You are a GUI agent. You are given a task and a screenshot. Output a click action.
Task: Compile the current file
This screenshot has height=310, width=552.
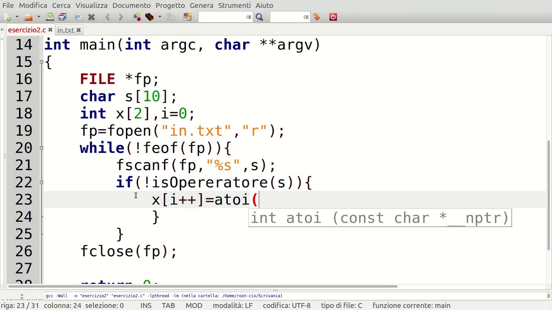(x=137, y=17)
